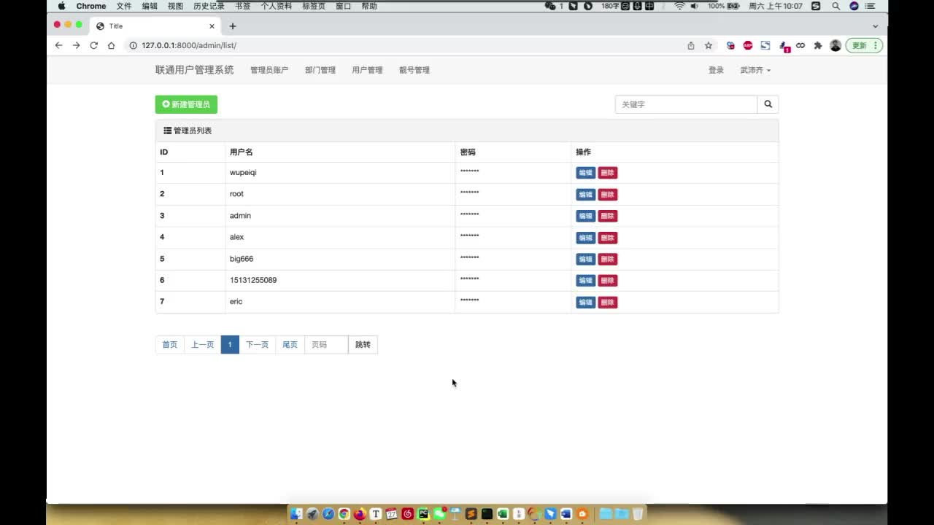Open the tab search chevron dropdown
934x525 pixels.
click(x=876, y=26)
